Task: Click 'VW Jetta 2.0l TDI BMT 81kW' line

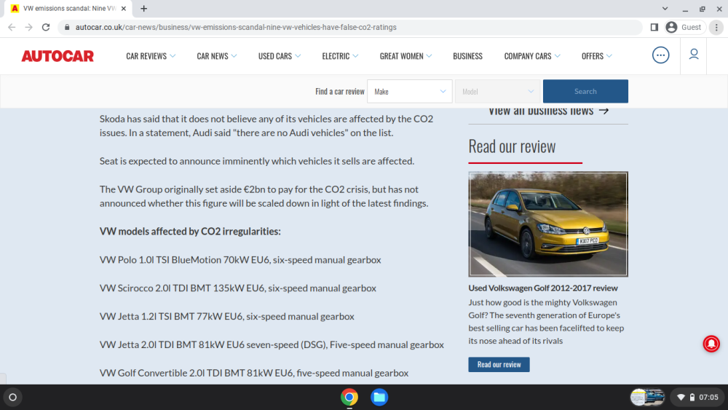Action: [x=272, y=345]
